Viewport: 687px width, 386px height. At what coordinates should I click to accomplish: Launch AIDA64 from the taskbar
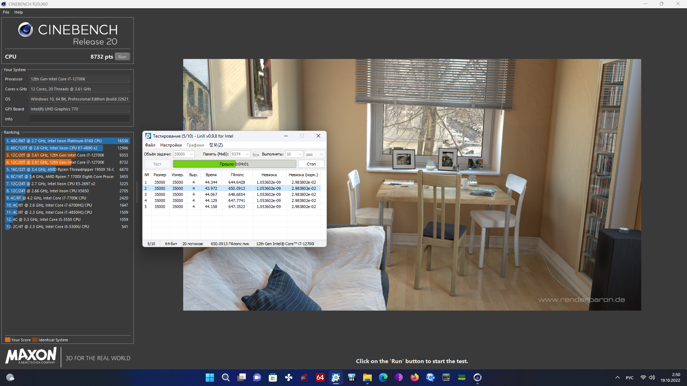320,377
